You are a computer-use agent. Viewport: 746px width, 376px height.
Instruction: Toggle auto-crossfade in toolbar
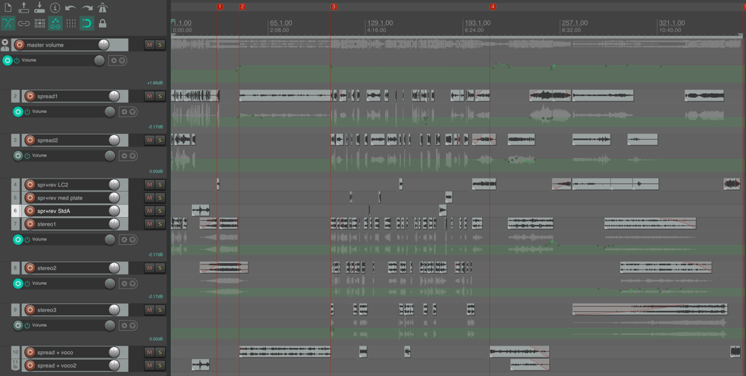[x=8, y=23]
